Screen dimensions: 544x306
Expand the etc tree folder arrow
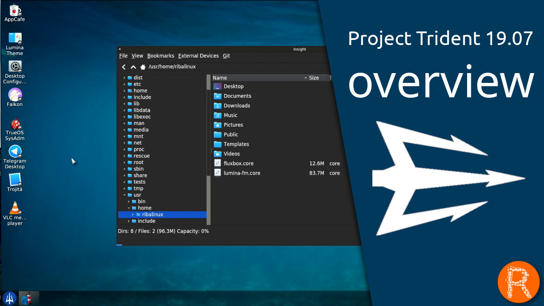point(125,84)
